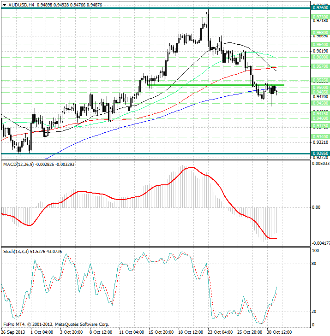
Task: Open the chart menu triangle beside AUDUSD,H4
Action: coord(4,5)
